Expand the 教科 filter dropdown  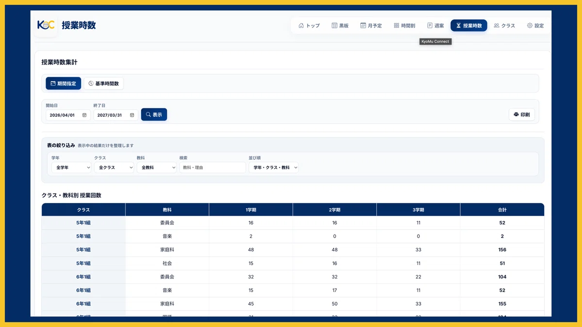(x=157, y=167)
